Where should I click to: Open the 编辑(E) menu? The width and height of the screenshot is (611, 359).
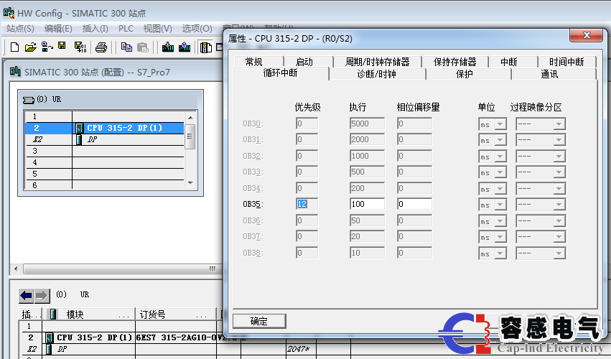(x=58, y=29)
